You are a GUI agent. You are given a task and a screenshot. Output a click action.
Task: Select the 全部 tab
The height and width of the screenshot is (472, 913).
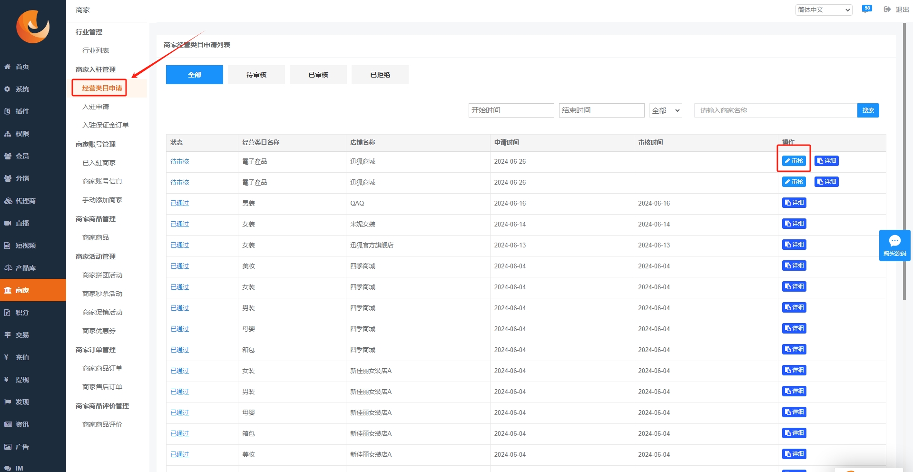[x=195, y=75]
